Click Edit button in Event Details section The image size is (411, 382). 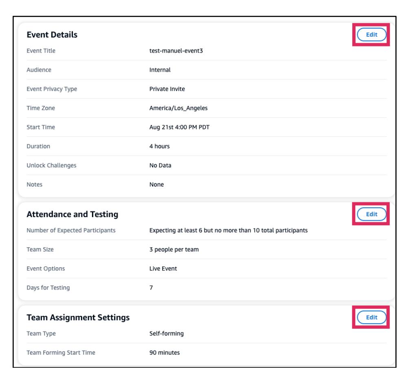371,35
